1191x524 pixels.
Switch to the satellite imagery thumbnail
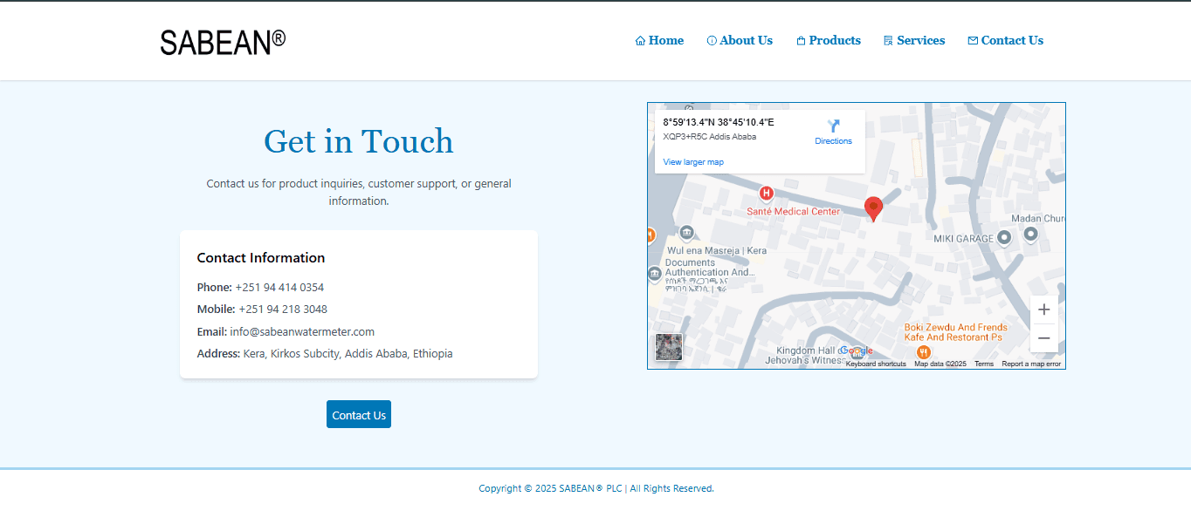(669, 347)
